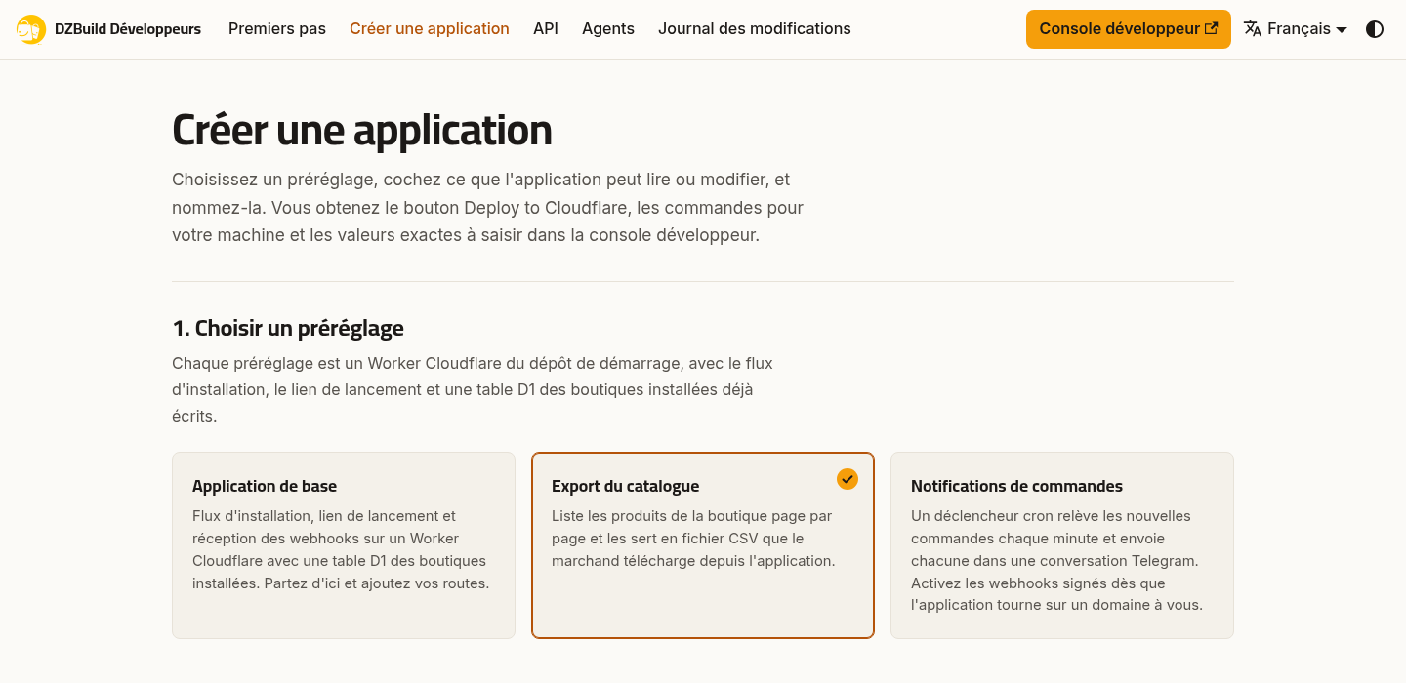Click paragraph 'Chaque préréglage est un Worker'
This screenshot has width=1406, height=683.
[473, 389]
